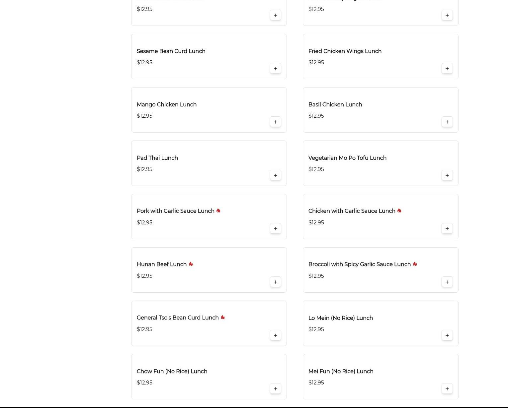
Task: Add Chow Fun (No Rice) Lunch
Action: coord(276,389)
